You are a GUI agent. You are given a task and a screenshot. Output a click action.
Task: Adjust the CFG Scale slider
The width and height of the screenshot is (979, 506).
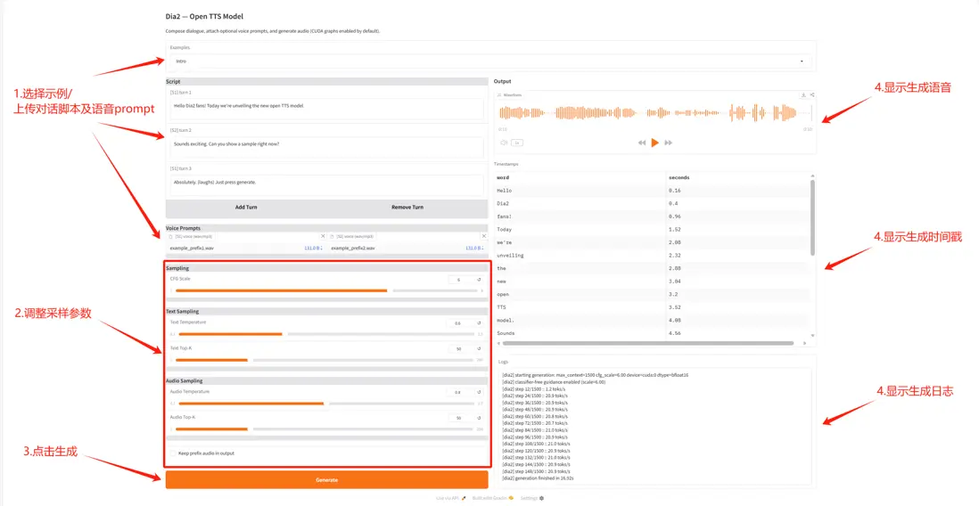(x=326, y=290)
